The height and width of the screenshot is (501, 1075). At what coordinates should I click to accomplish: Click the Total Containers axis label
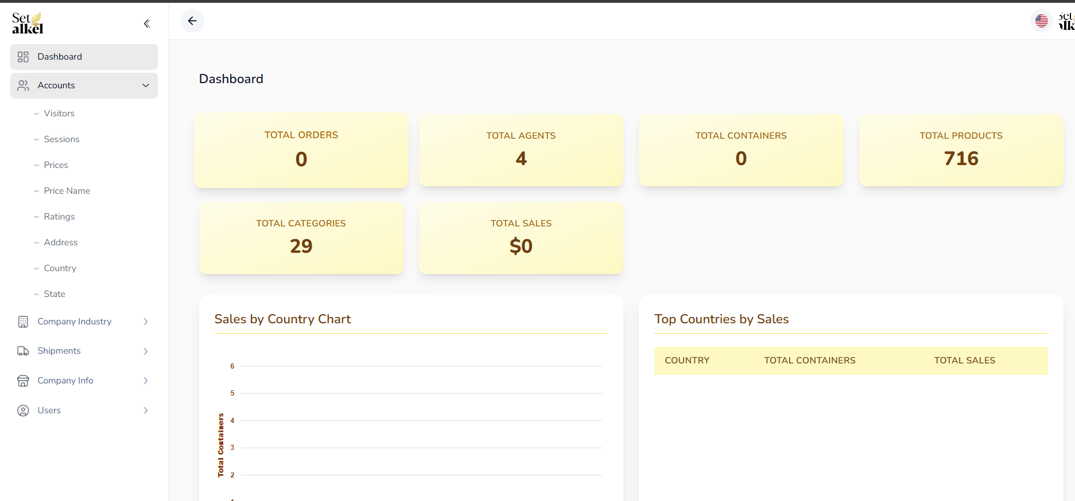pyautogui.click(x=220, y=445)
